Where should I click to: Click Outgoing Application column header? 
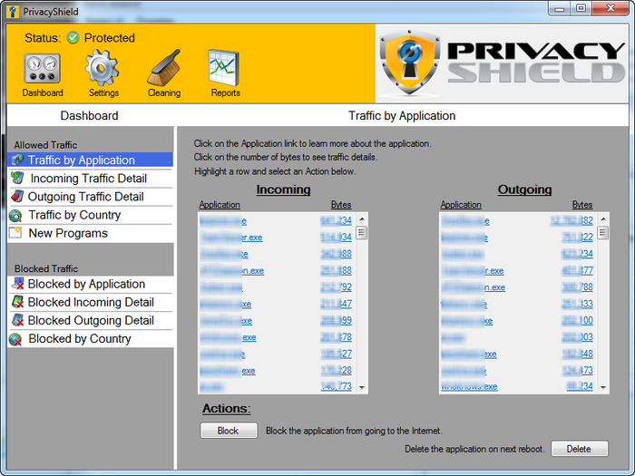(461, 205)
